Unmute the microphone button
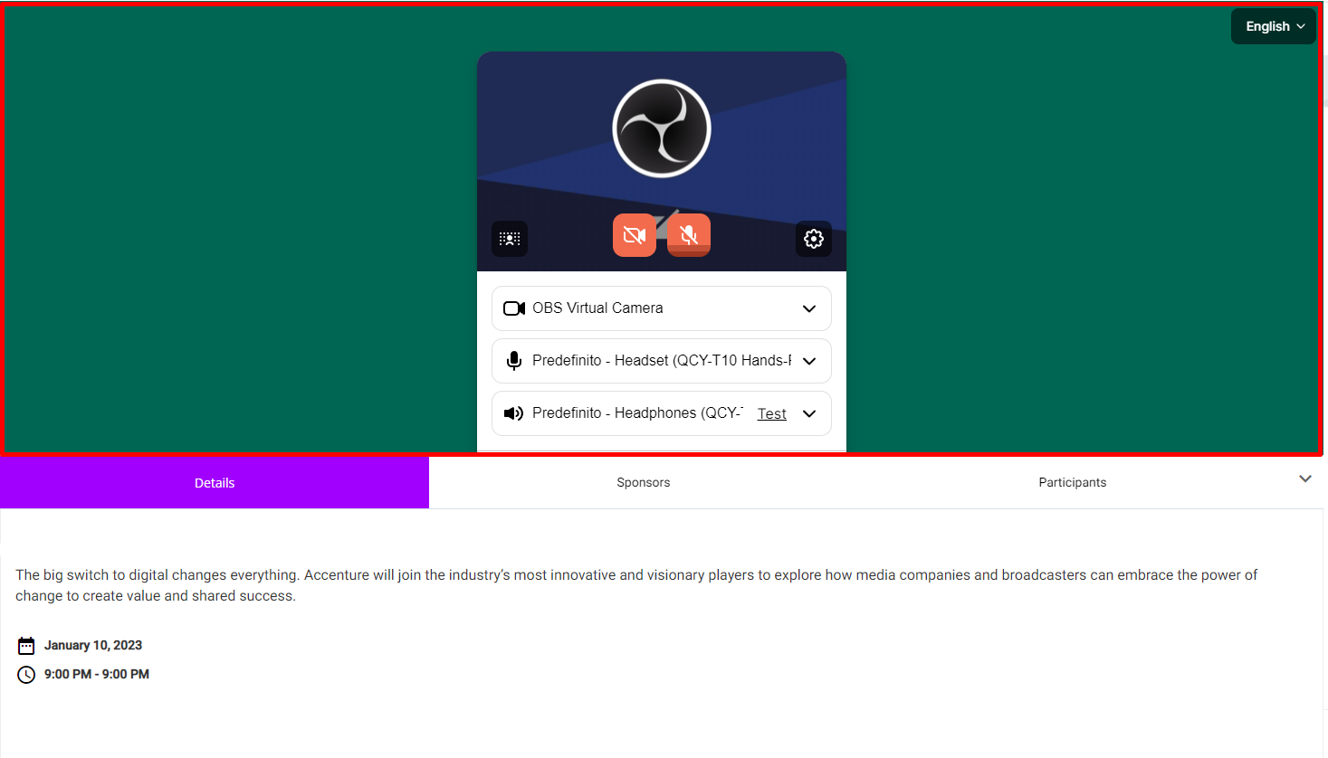The image size is (1328, 758). click(689, 235)
